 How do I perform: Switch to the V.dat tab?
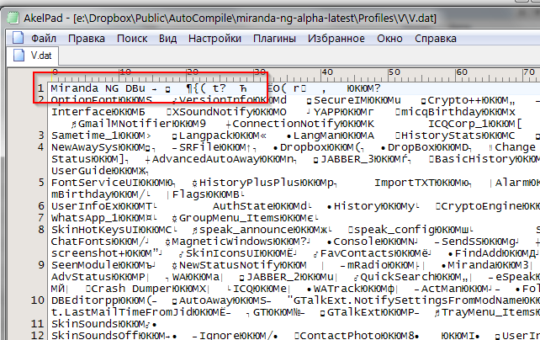(x=33, y=56)
